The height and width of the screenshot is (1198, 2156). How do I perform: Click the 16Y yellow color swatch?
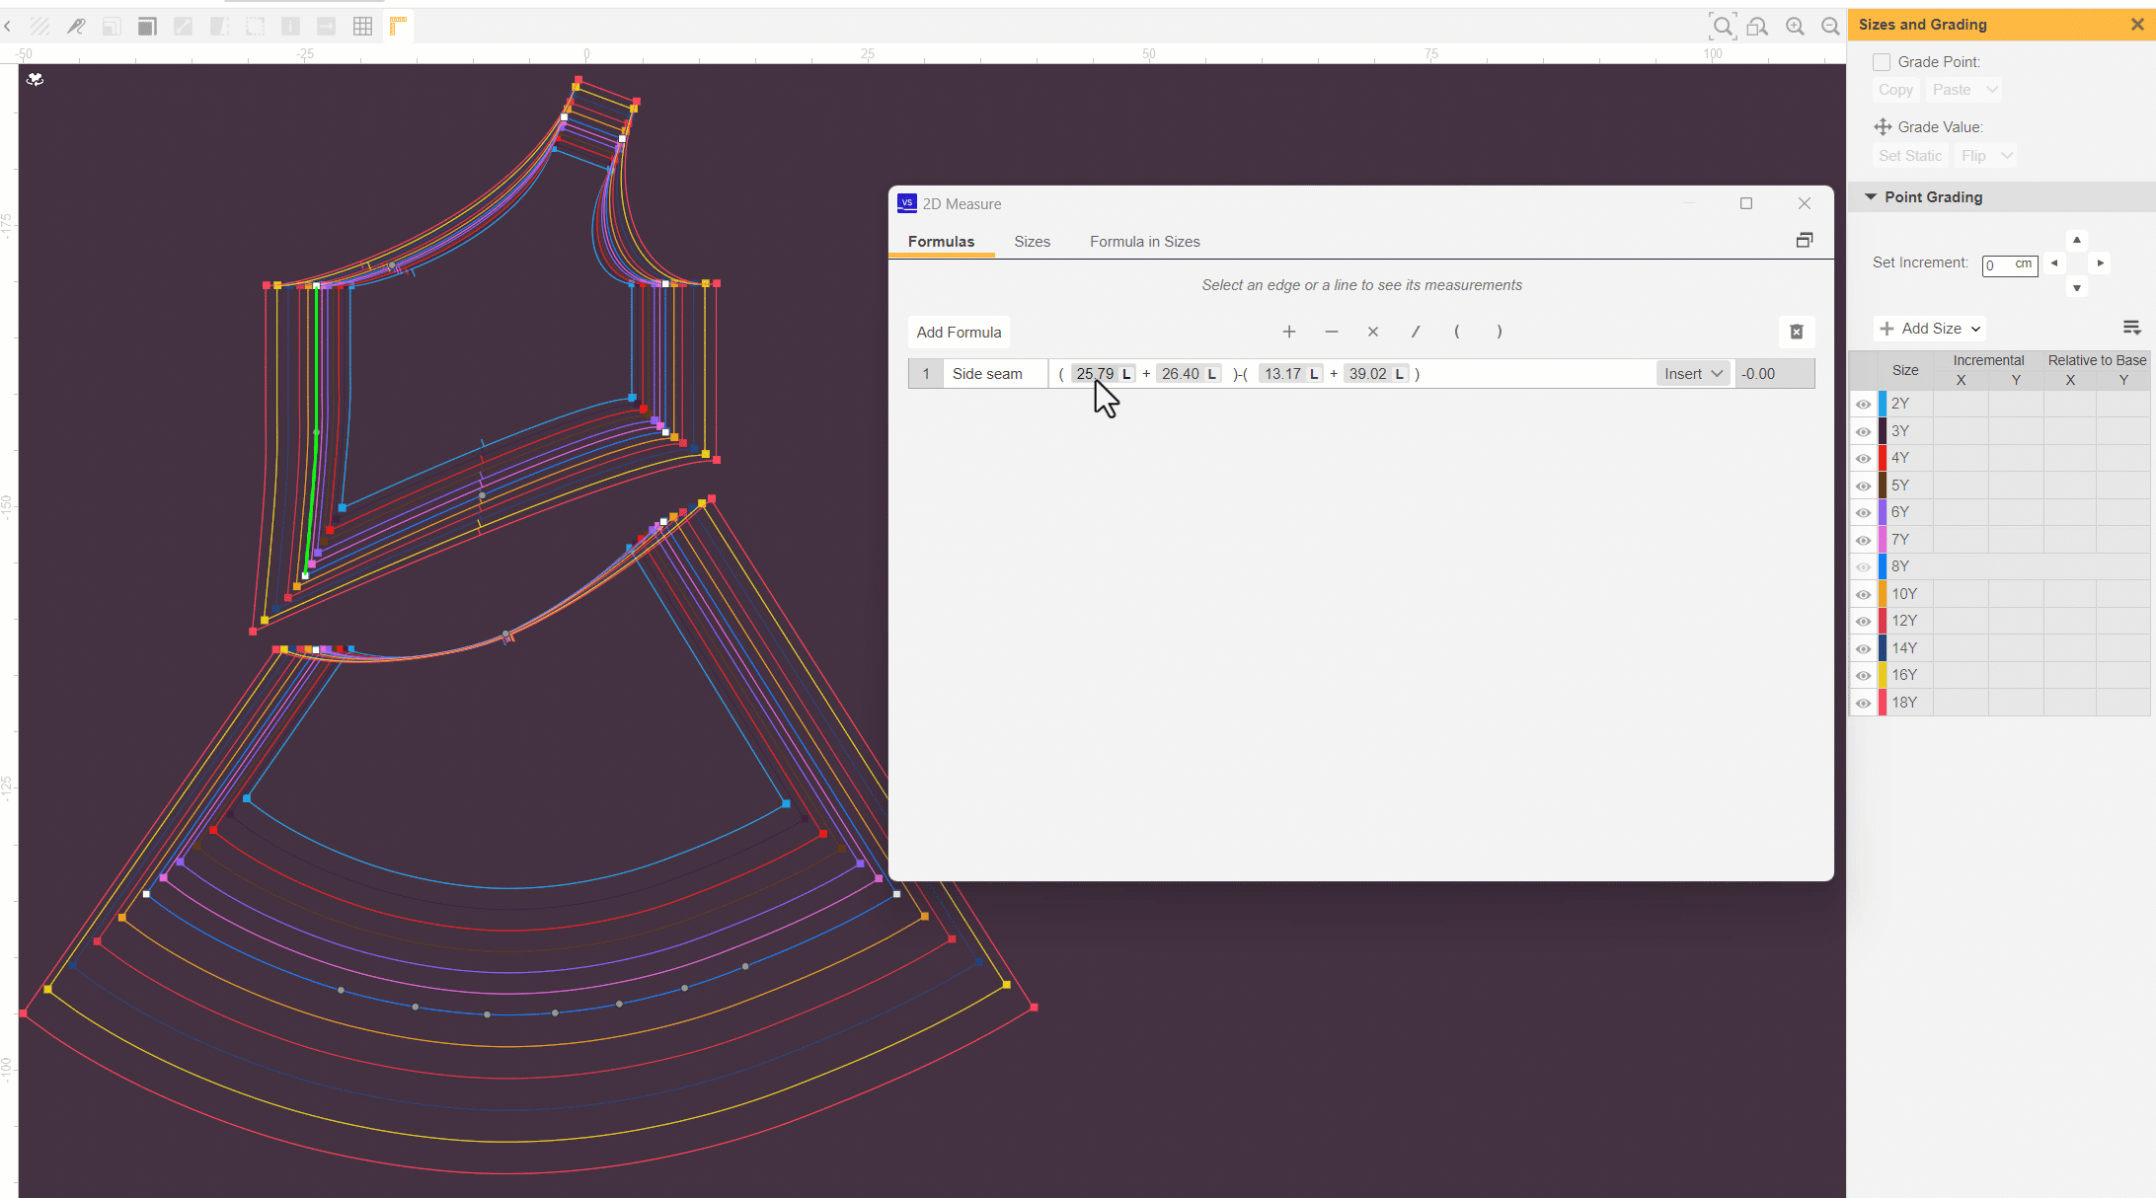click(1883, 675)
